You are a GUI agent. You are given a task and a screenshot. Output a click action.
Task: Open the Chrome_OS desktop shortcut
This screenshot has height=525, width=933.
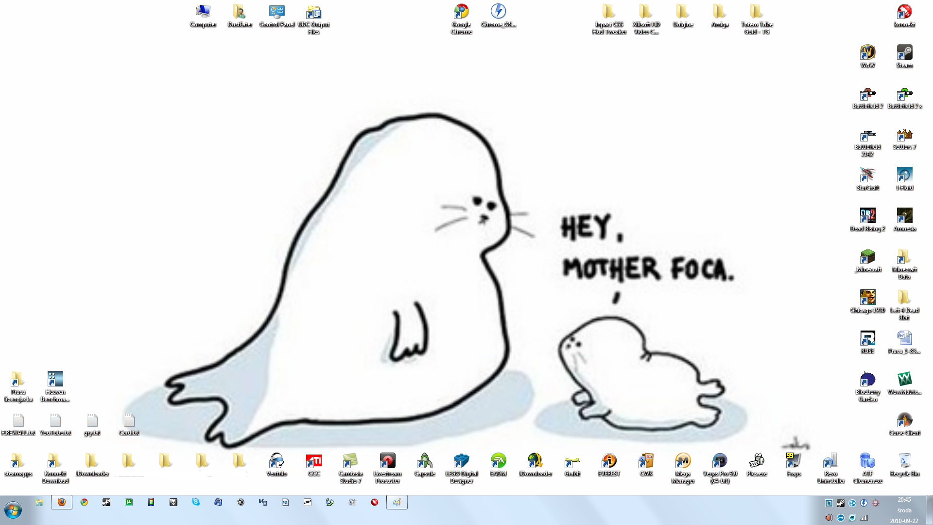tap(499, 16)
